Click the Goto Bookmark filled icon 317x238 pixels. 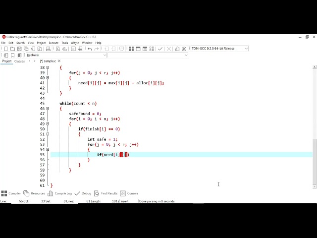[x=19, y=55]
